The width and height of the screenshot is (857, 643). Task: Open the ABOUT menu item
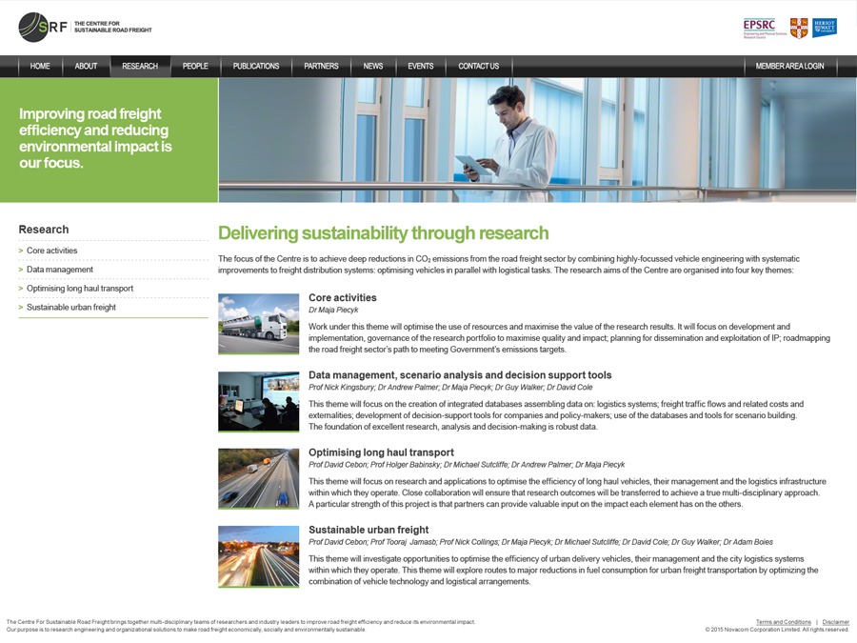(86, 66)
